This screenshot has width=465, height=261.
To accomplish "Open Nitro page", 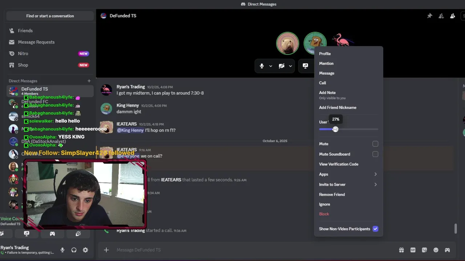I will pos(50,54).
